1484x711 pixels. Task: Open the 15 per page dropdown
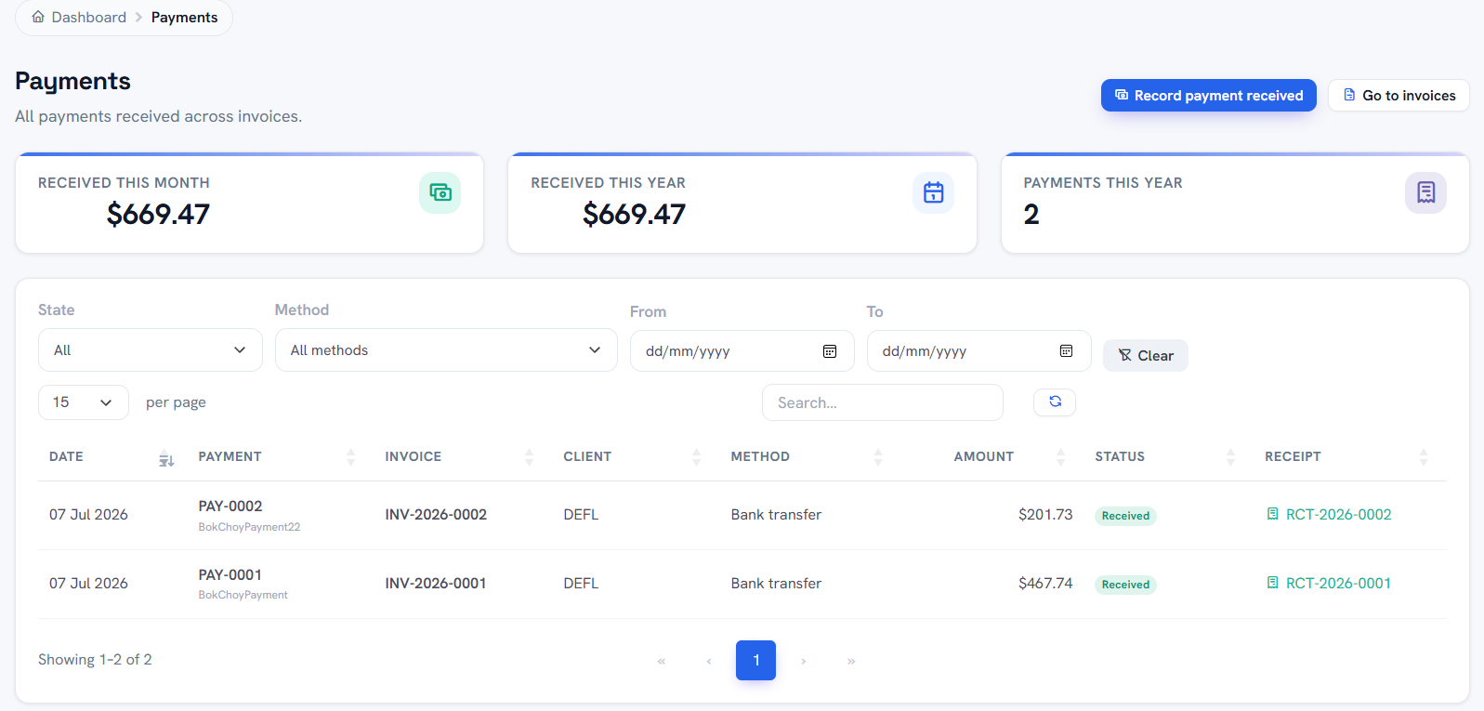(84, 402)
